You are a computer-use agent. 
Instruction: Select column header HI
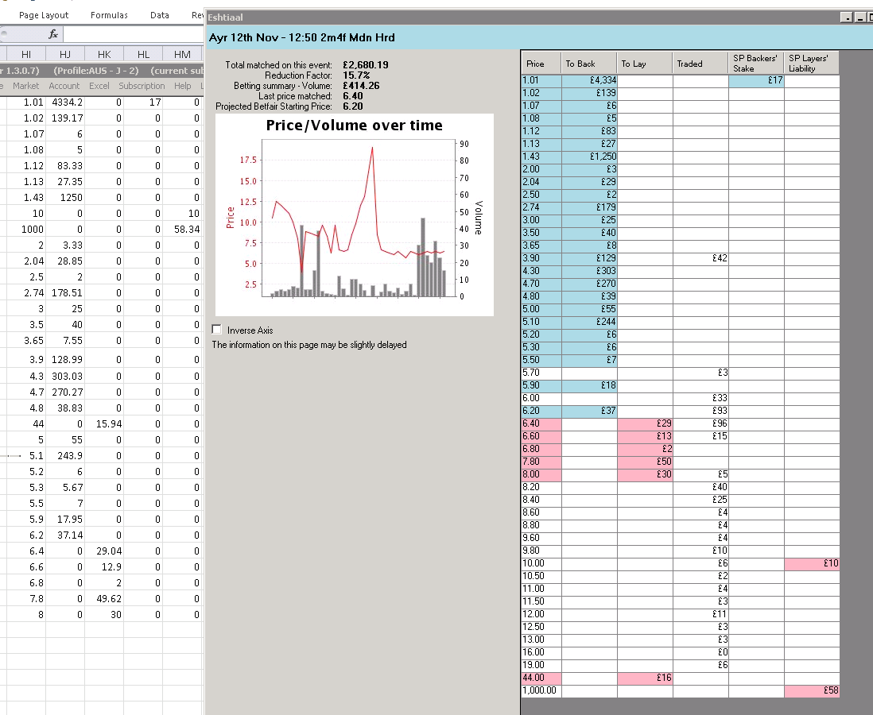coord(26,54)
